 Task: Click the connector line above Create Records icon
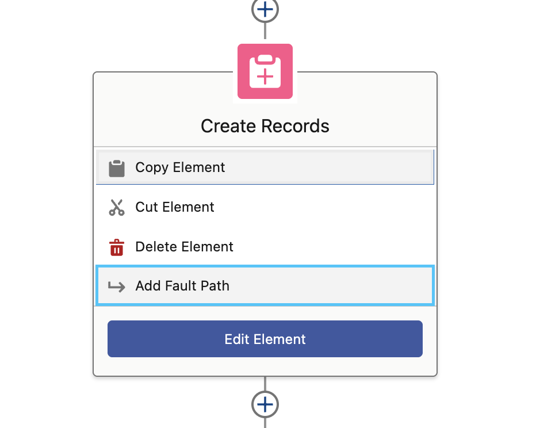pos(265,32)
